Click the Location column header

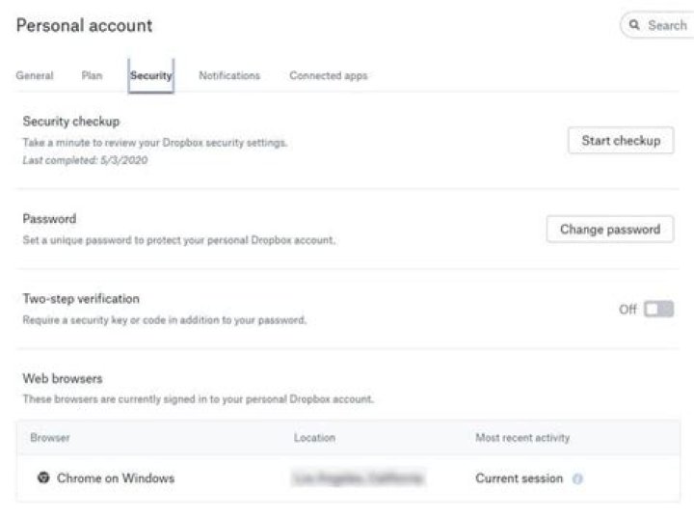[x=314, y=438]
